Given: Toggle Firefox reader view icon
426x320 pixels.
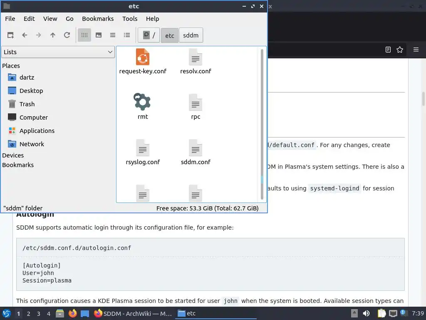Looking at the screenshot, I should click(x=388, y=50).
